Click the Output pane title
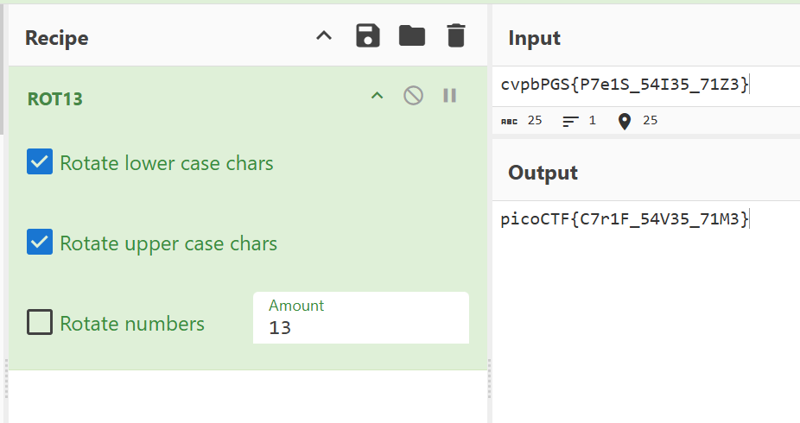Viewport: 800px width, 423px height. [x=543, y=173]
